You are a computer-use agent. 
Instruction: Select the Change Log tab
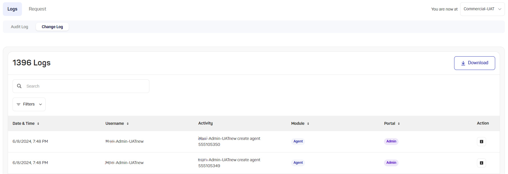(52, 27)
